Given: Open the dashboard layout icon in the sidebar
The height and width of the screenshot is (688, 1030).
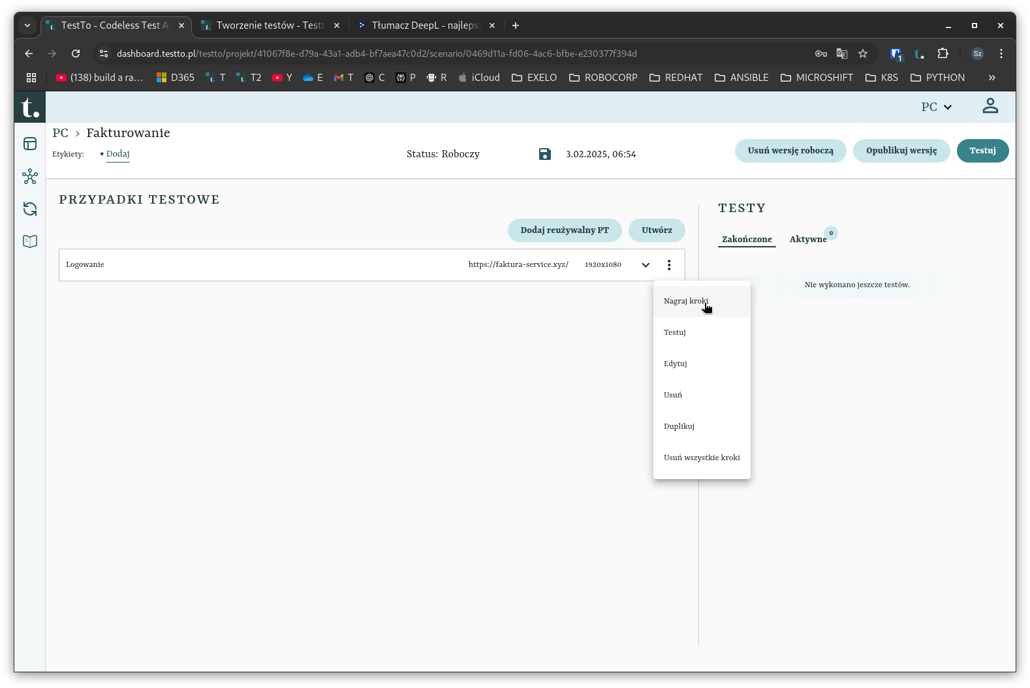Looking at the screenshot, I should point(30,144).
